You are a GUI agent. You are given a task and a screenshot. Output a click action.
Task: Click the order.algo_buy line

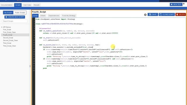coord(84,52)
